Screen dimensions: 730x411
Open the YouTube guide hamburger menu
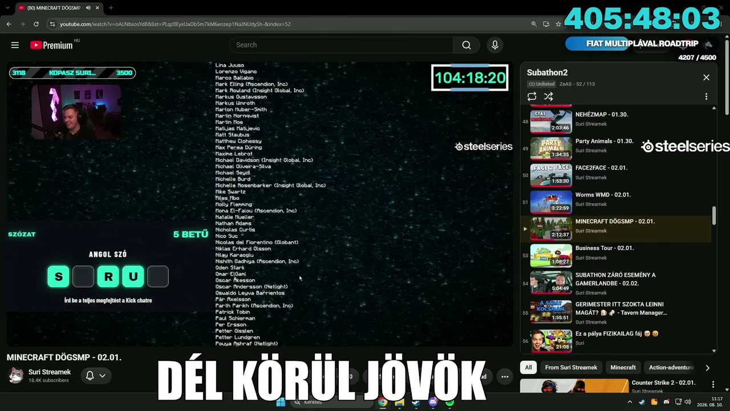point(15,45)
